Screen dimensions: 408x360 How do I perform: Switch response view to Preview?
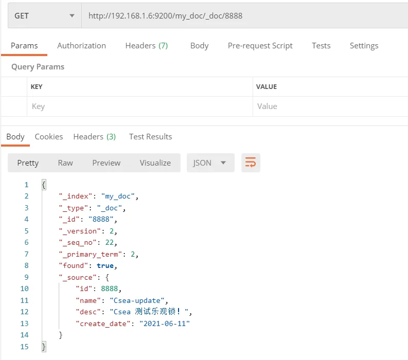pos(106,163)
